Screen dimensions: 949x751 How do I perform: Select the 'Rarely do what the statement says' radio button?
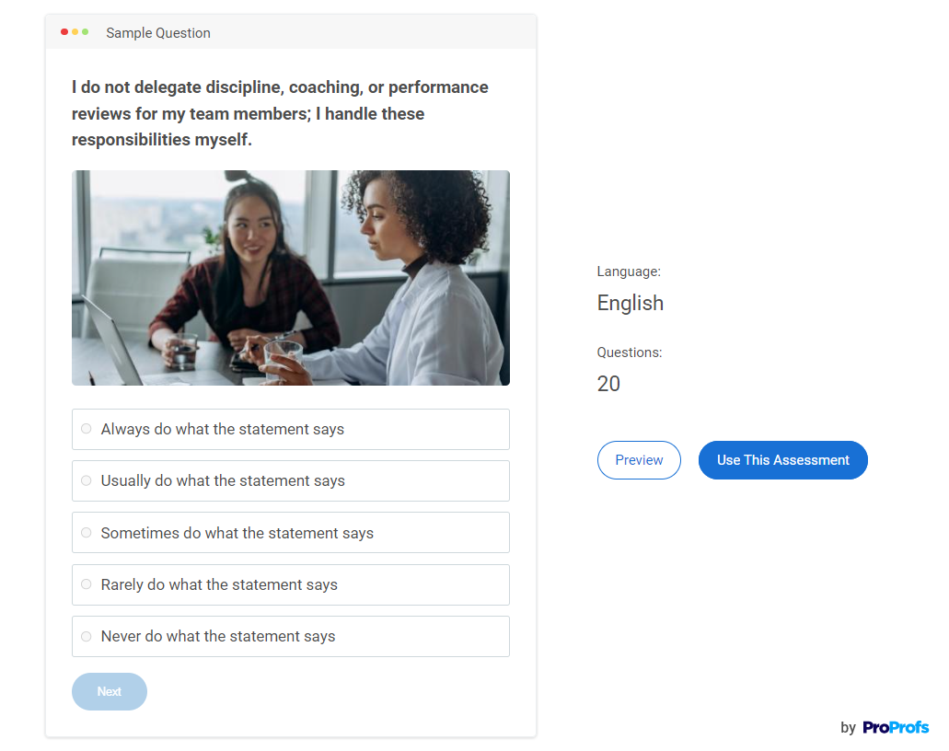[x=87, y=584]
